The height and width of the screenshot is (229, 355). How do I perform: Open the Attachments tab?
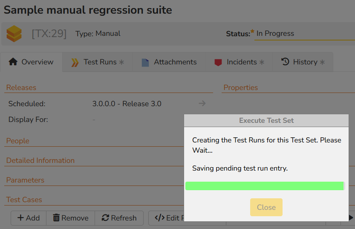point(175,62)
